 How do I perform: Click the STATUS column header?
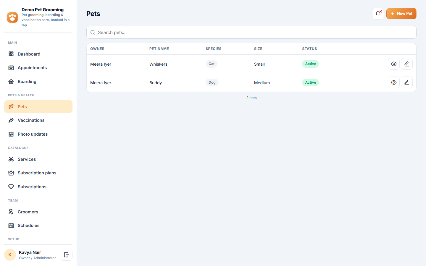coord(309,49)
